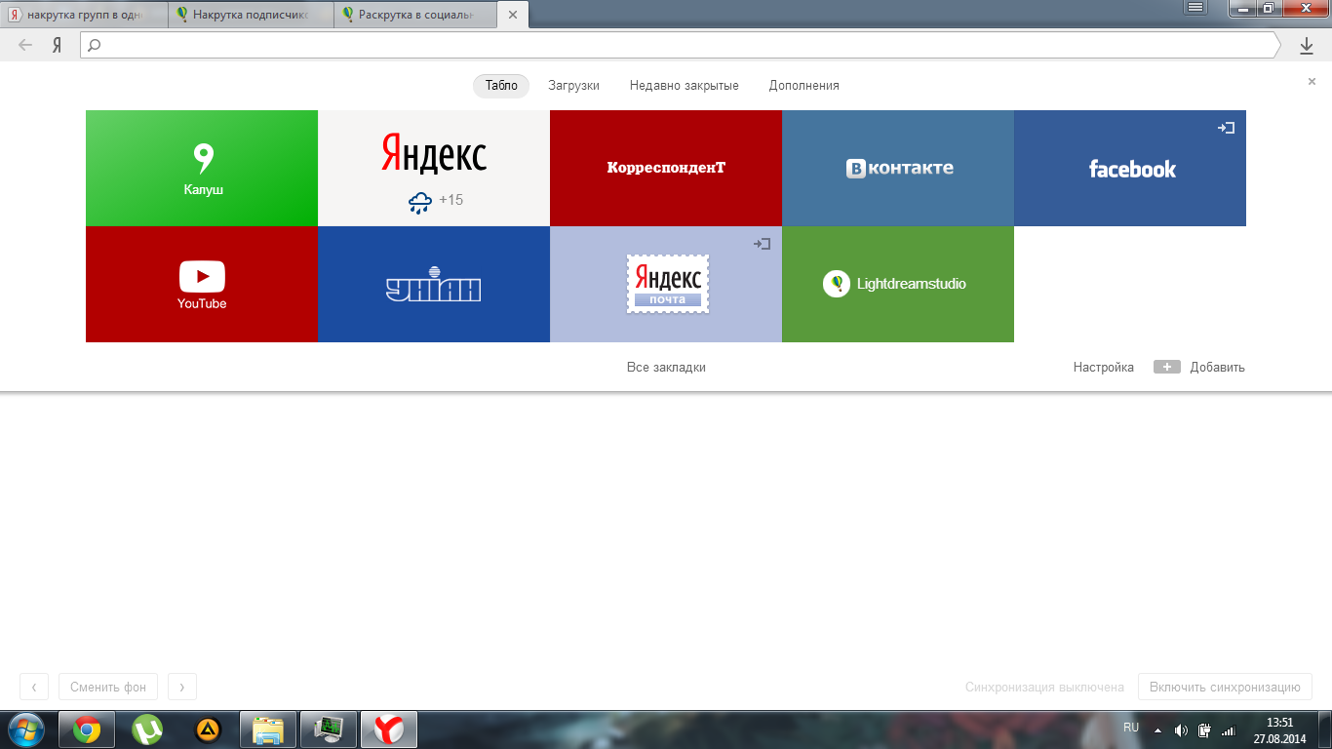Switch to Недавно закрытые tab
The height and width of the screenshot is (749, 1332).
685,86
